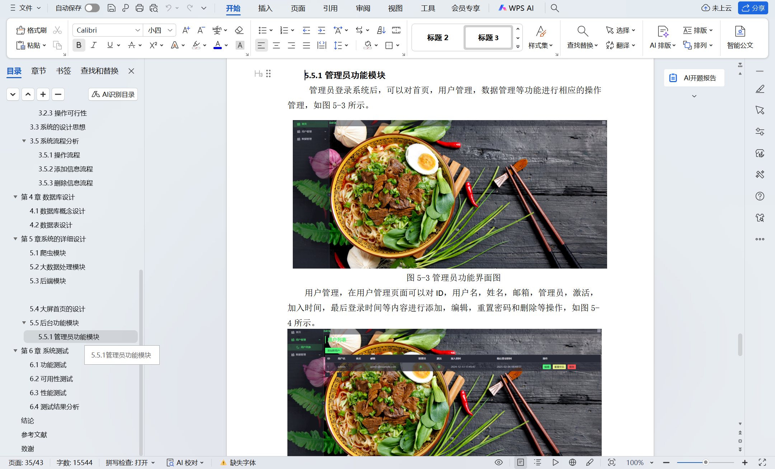
Task: Toggle character shading A button
Action: coord(240,45)
